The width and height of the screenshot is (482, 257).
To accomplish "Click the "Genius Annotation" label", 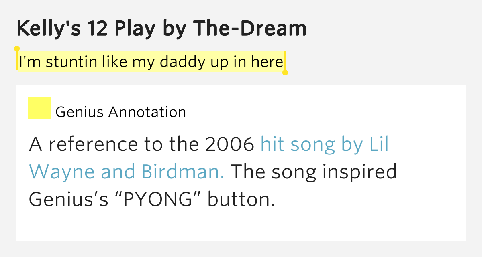I will tap(121, 112).
